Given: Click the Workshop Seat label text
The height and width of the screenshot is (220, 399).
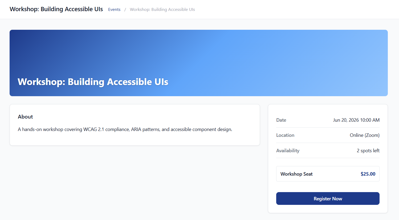Looking at the screenshot, I should (296, 174).
